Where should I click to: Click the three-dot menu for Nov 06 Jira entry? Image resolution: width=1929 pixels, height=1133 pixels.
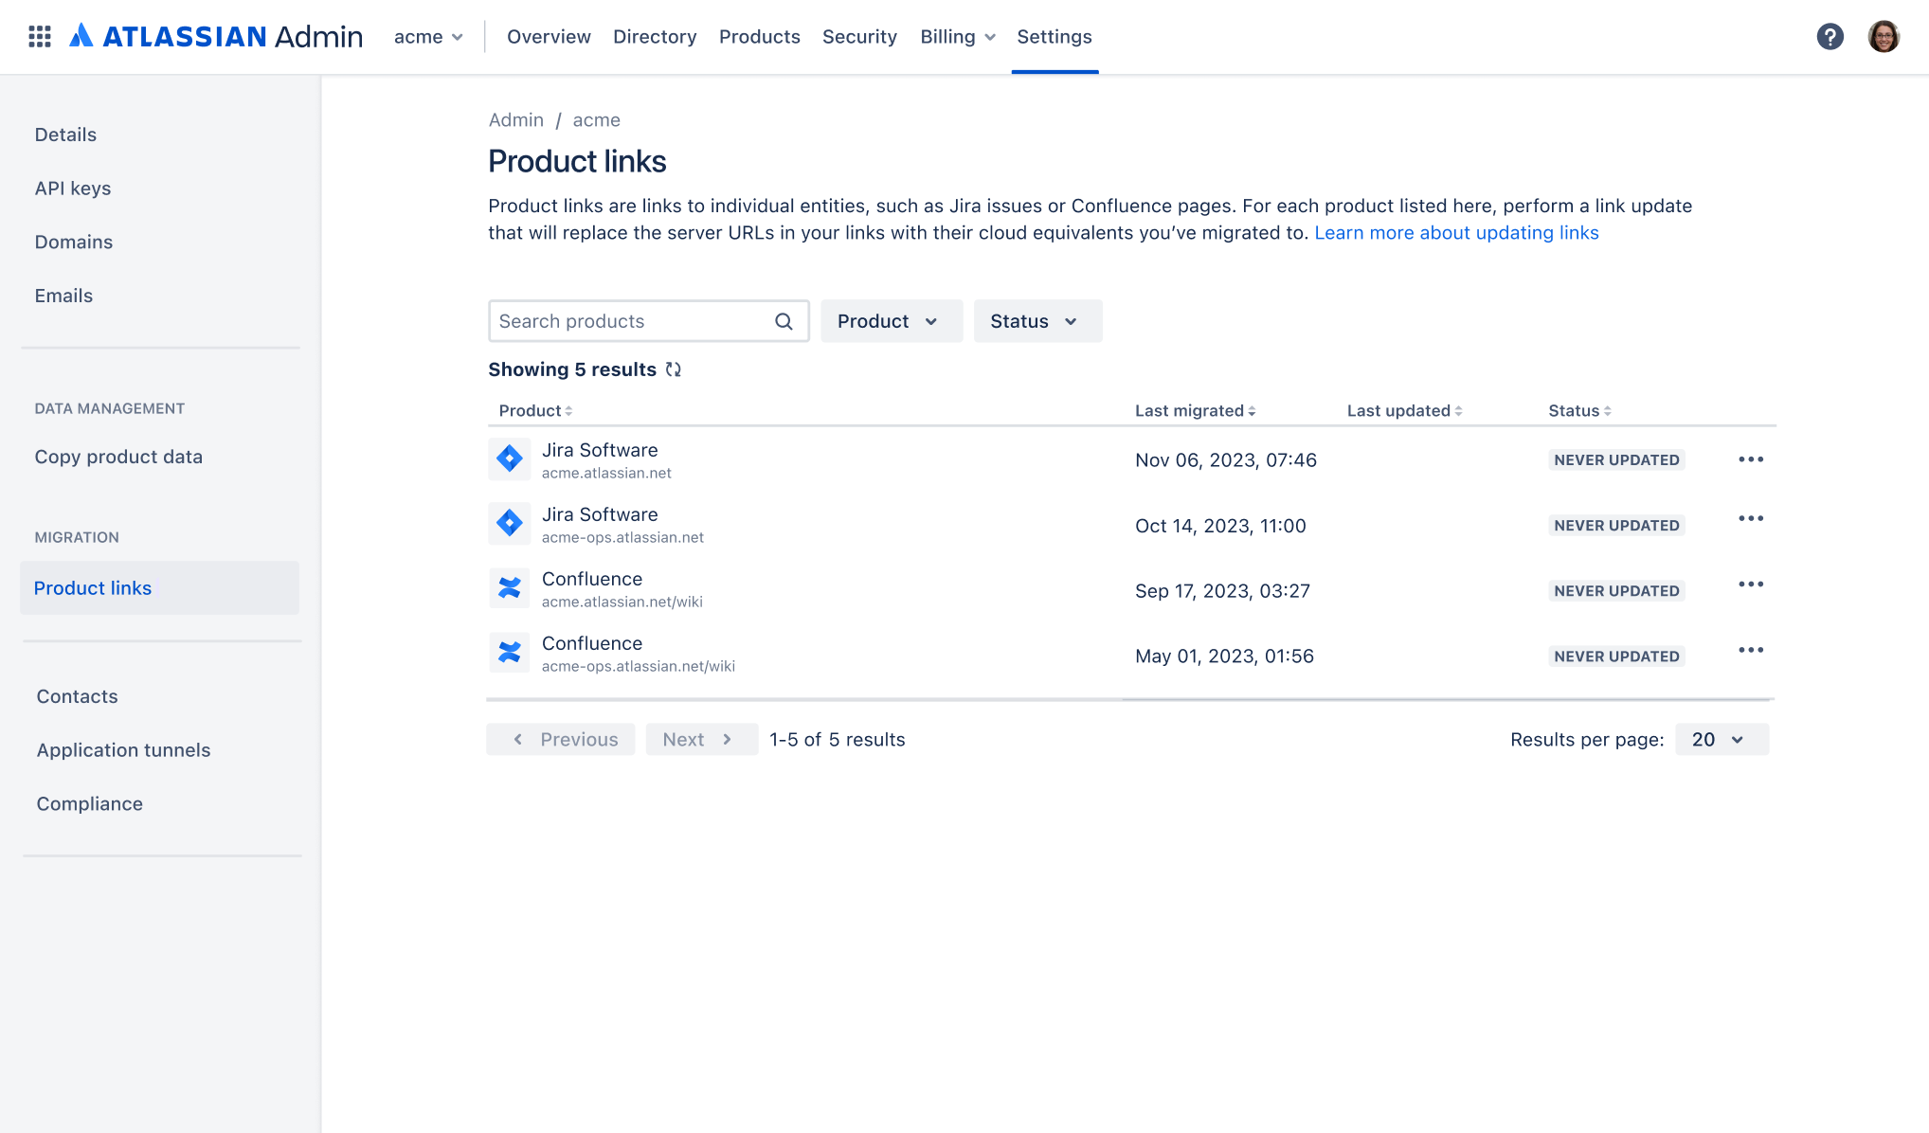coord(1751,459)
